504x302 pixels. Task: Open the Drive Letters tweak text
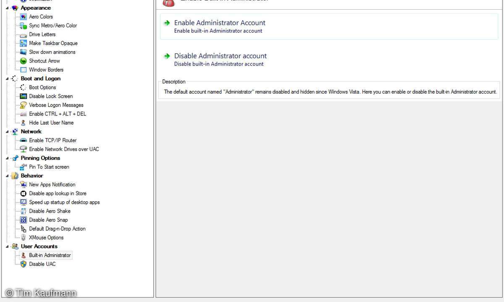(x=42, y=34)
